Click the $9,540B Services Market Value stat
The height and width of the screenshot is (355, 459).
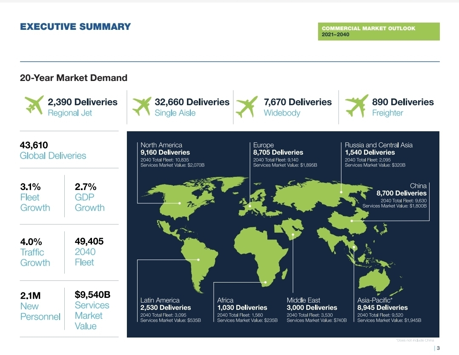click(x=92, y=310)
